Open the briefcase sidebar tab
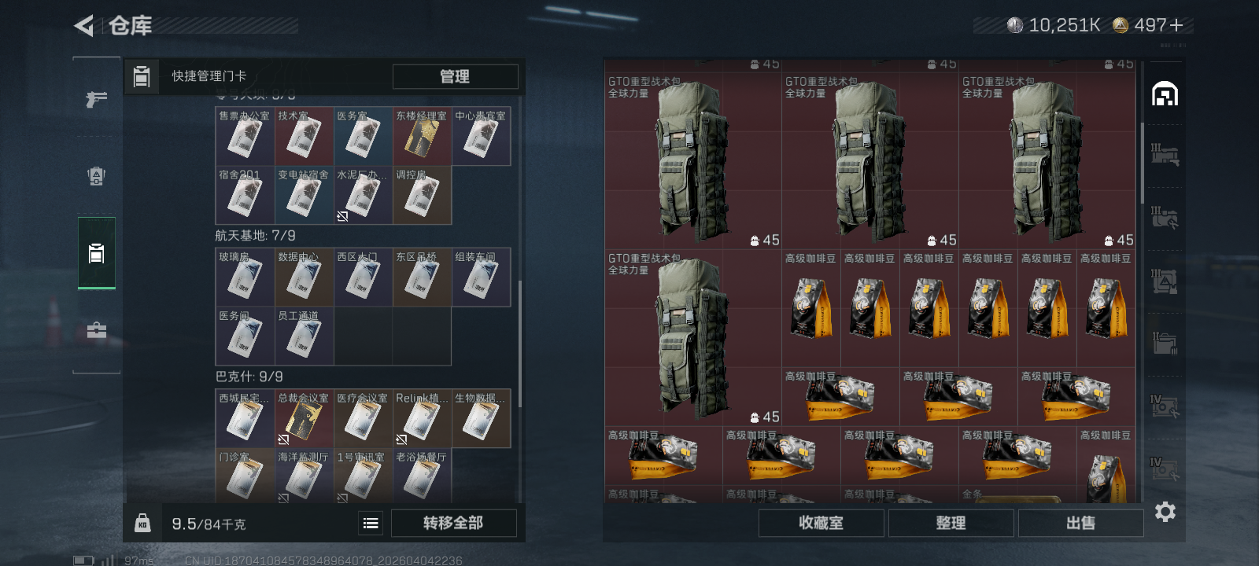 [x=96, y=330]
